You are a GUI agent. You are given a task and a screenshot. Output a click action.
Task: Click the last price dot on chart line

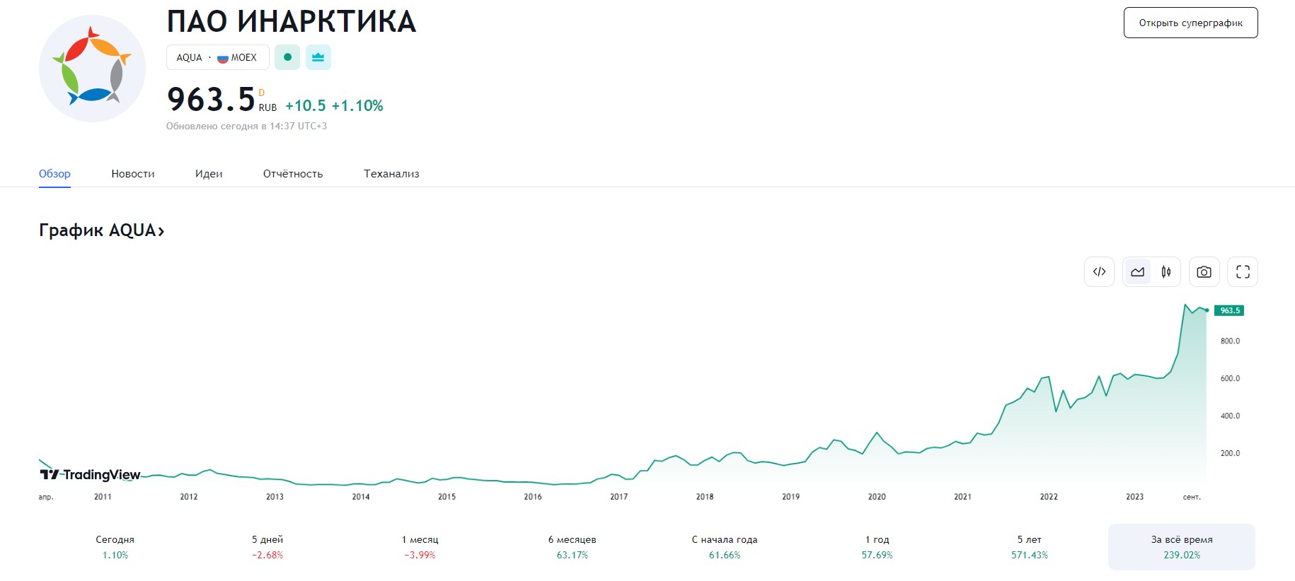1207,310
